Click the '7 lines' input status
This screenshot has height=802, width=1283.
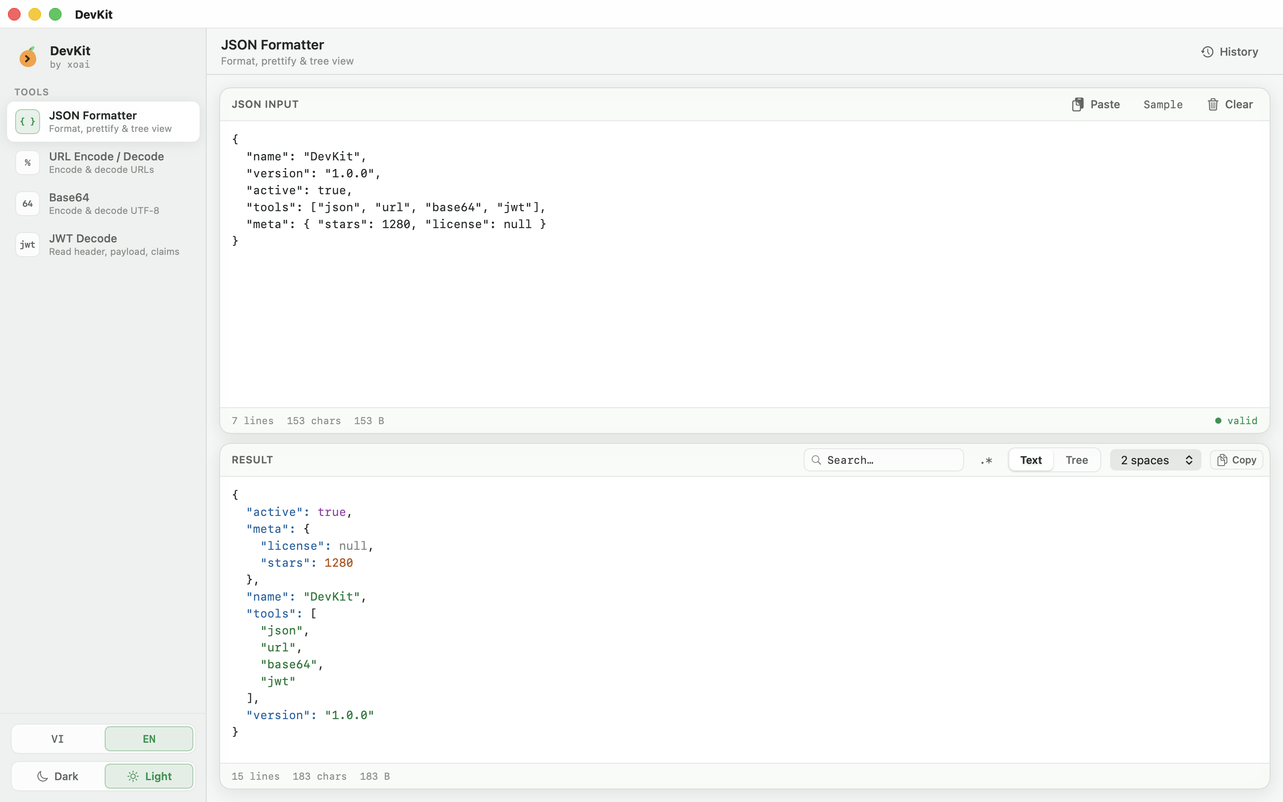tap(253, 421)
